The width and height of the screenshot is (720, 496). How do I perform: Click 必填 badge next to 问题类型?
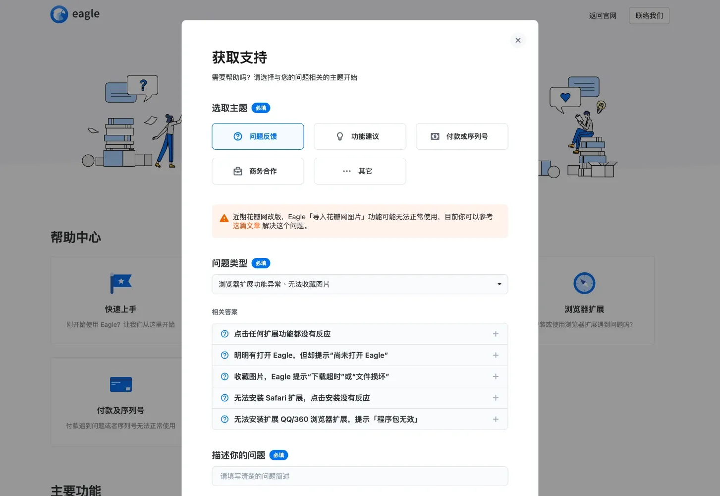pyautogui.click(x=261, y=263)
